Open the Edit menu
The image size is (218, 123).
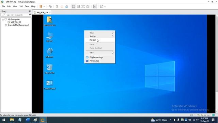point(9,6)
